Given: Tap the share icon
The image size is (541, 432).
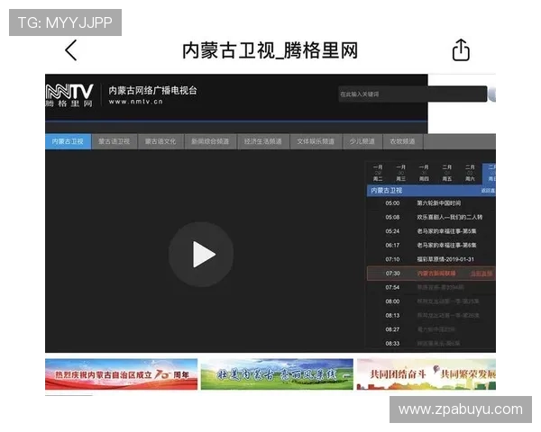Looking at the screenshot, I should point(461,50).
